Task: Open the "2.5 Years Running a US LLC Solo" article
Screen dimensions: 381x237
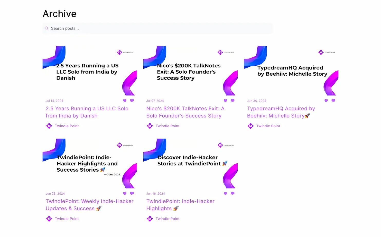Action: coord(87,112)
